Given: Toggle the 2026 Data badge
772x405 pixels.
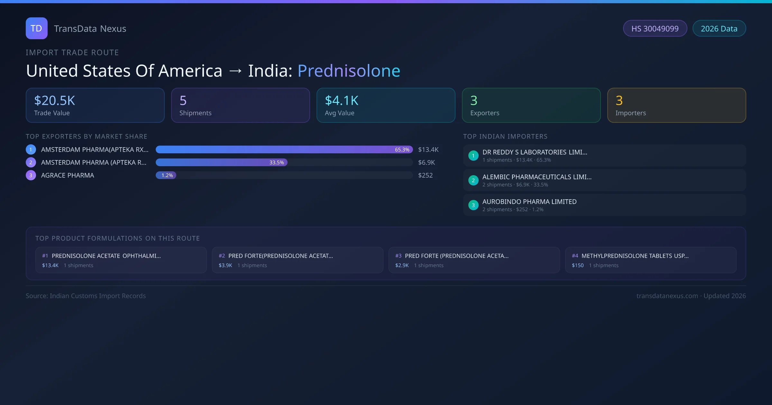Looking at the screenshot, I should click(719, 28).
